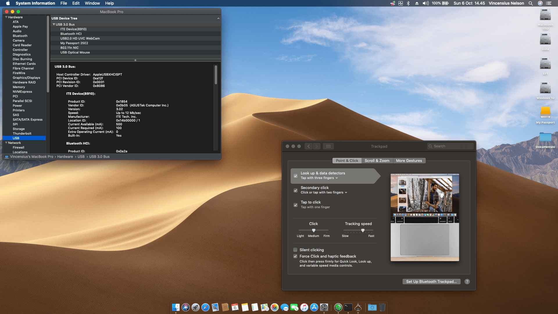Open the Window menu in menu bar

(x=92, y=3)
